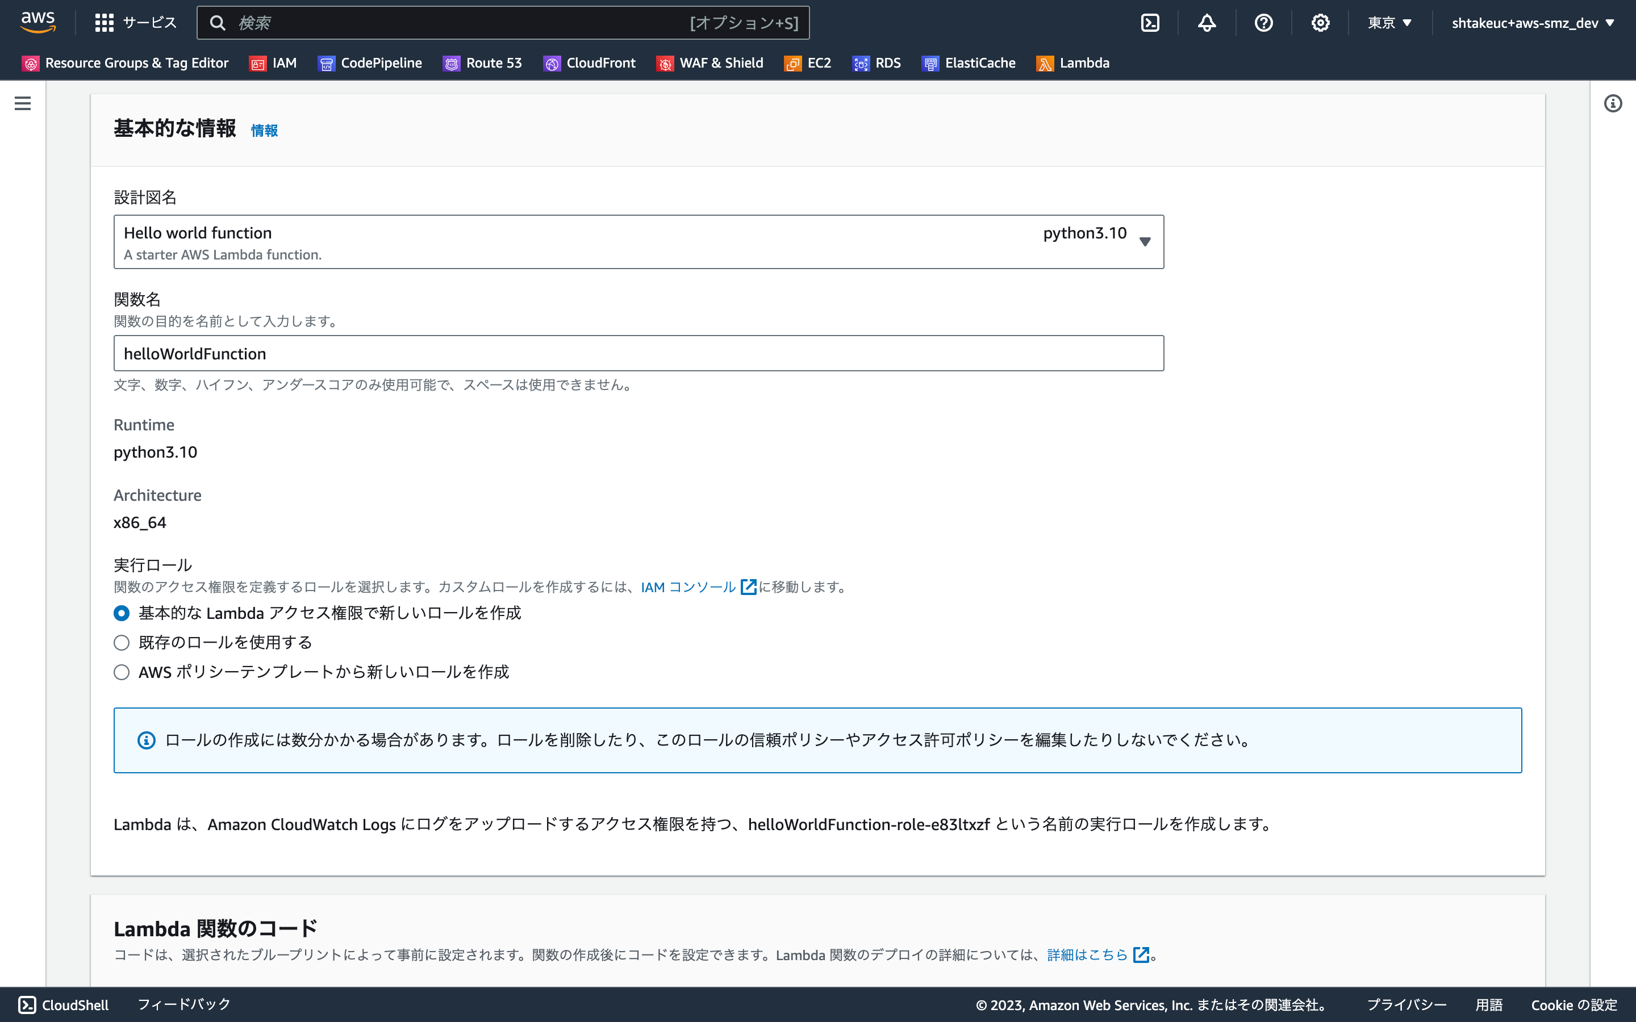Image resolution: width=1636 pixels, height=1022 pixels.
Task: Click the search magnifier icon
Action: click(218, 23)
